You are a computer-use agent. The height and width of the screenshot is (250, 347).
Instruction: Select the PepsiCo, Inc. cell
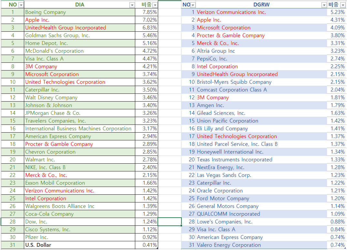point(261,59)
